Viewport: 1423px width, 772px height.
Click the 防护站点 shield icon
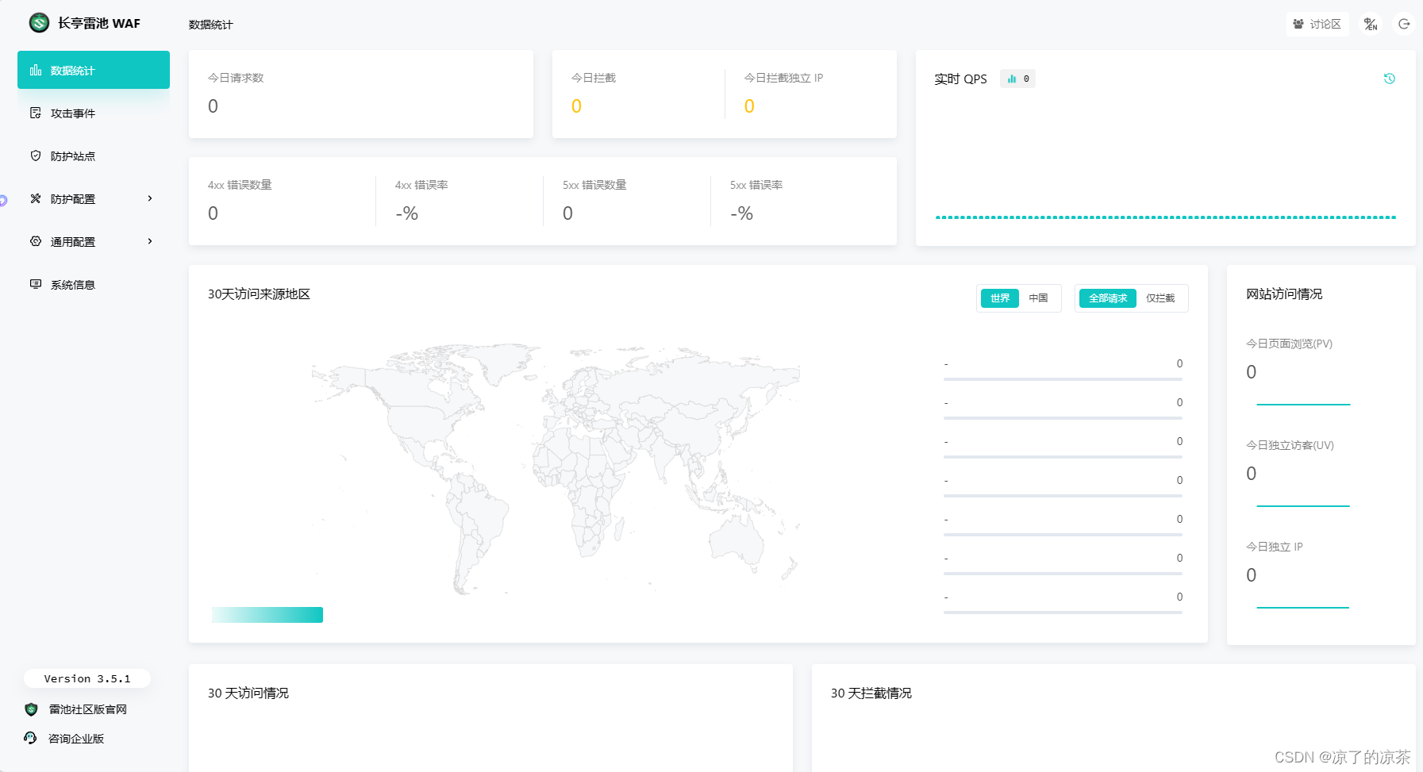pos(36,156)
